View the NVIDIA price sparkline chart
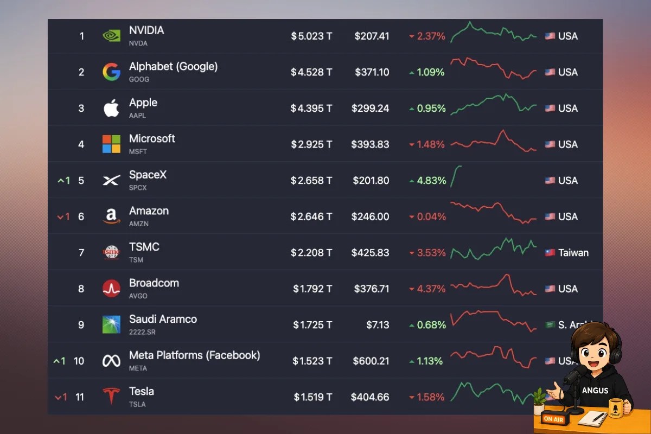 [494, 33]
